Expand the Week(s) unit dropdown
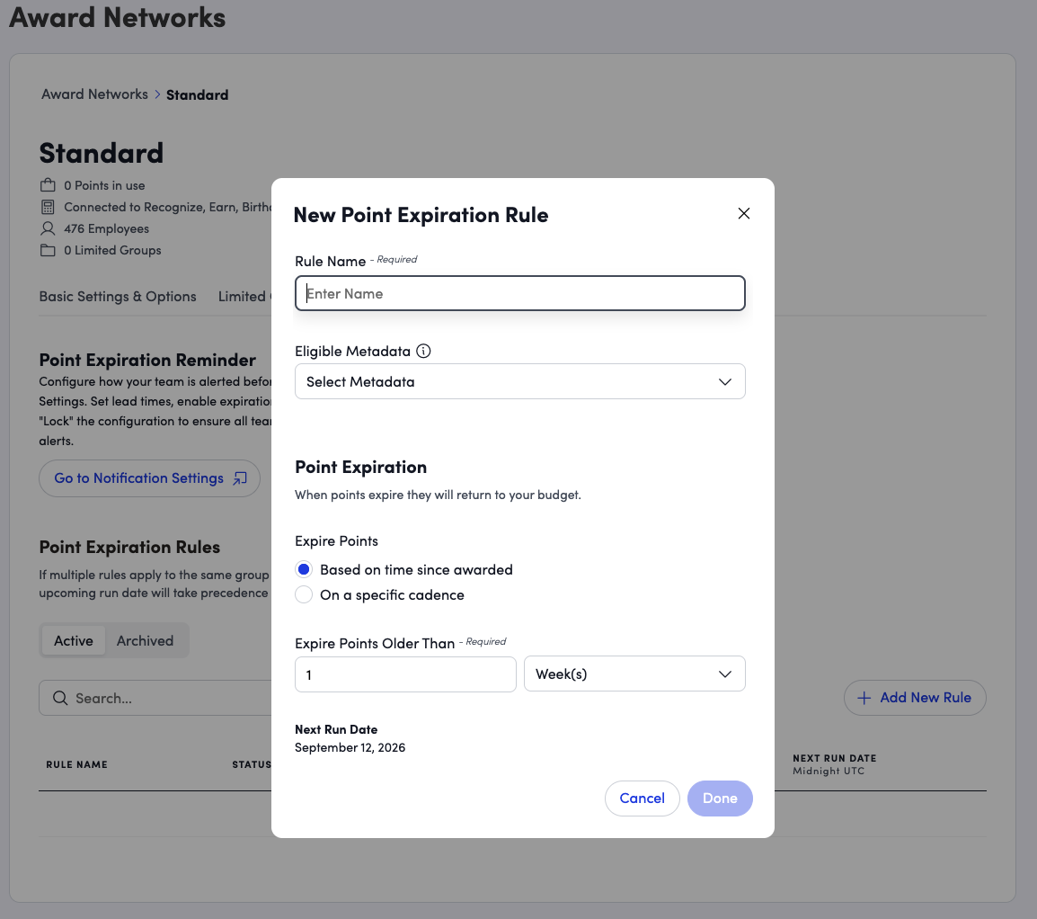1037x919 pixels. coord(634,674)
